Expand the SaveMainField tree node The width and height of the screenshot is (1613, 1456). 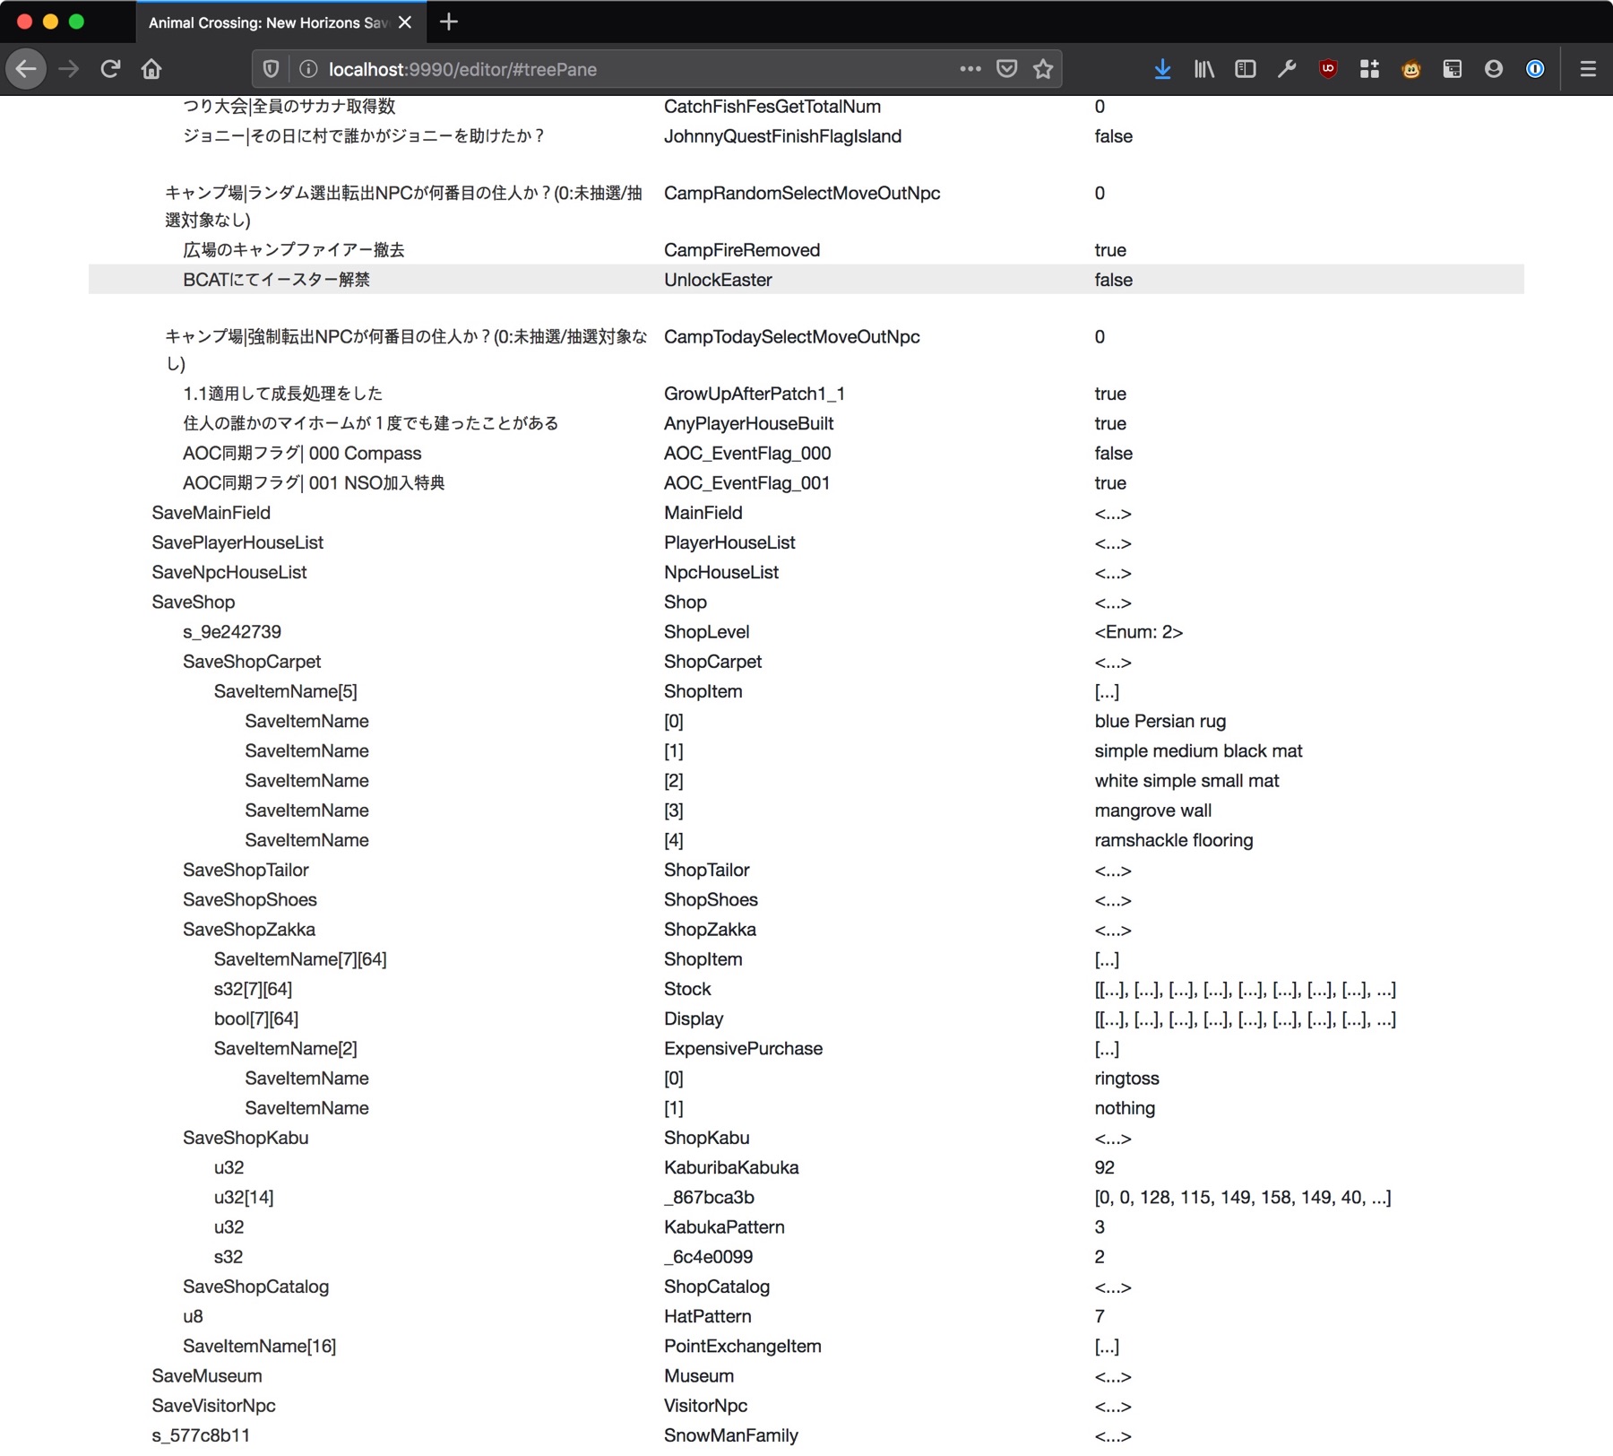click(x=211, y=513)
